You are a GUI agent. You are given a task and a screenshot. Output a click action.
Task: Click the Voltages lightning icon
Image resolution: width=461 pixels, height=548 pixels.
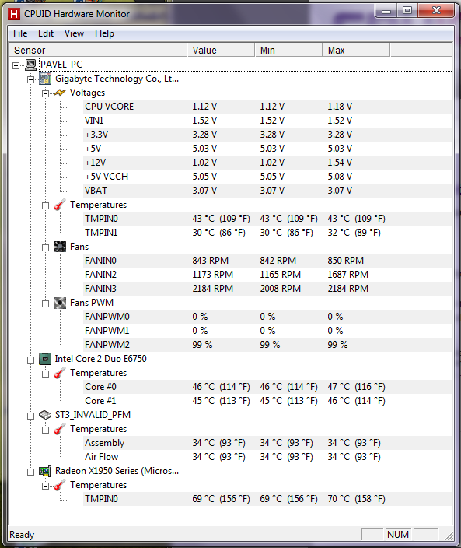click(60, 93)
